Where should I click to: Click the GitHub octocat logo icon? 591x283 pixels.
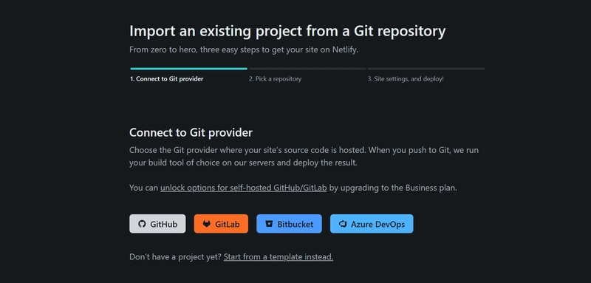tap(142, 224)
